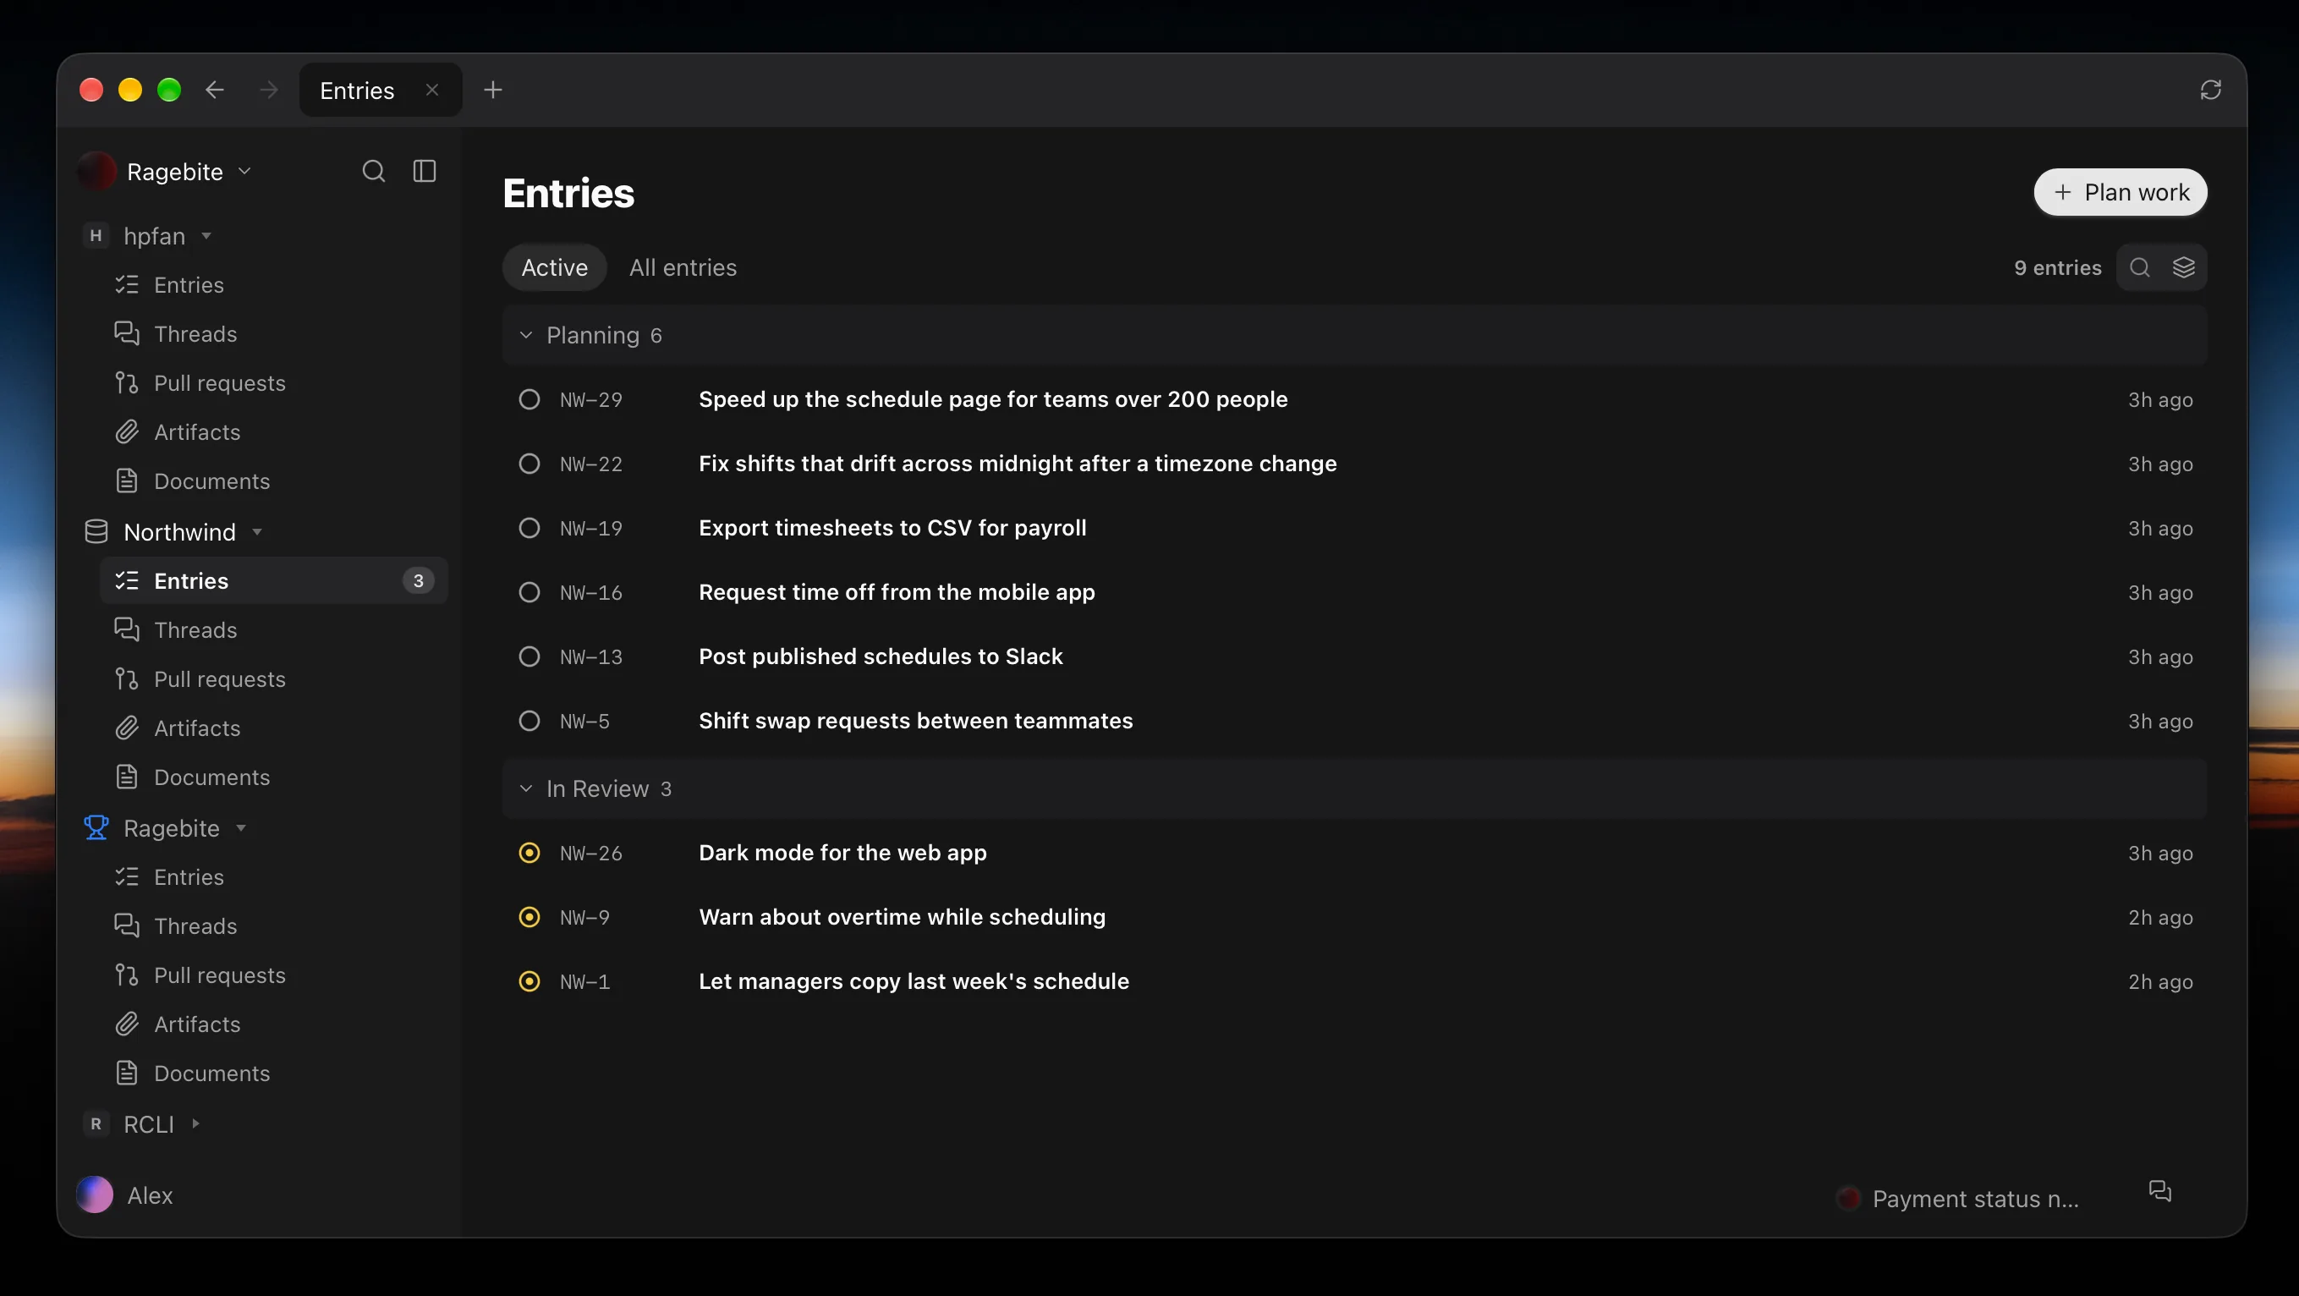Go back with the left arrow

pos(214,91)
